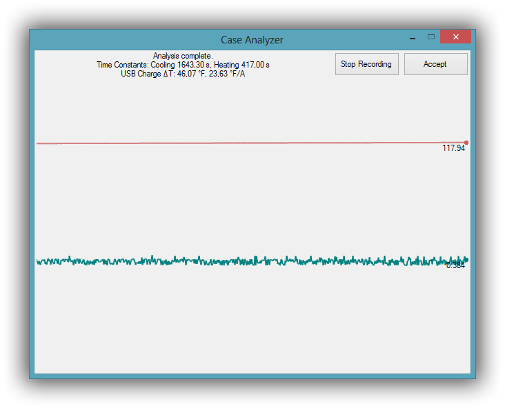Click the Stop Recording button
Screen dimensions: 505x408
point(366,64)
